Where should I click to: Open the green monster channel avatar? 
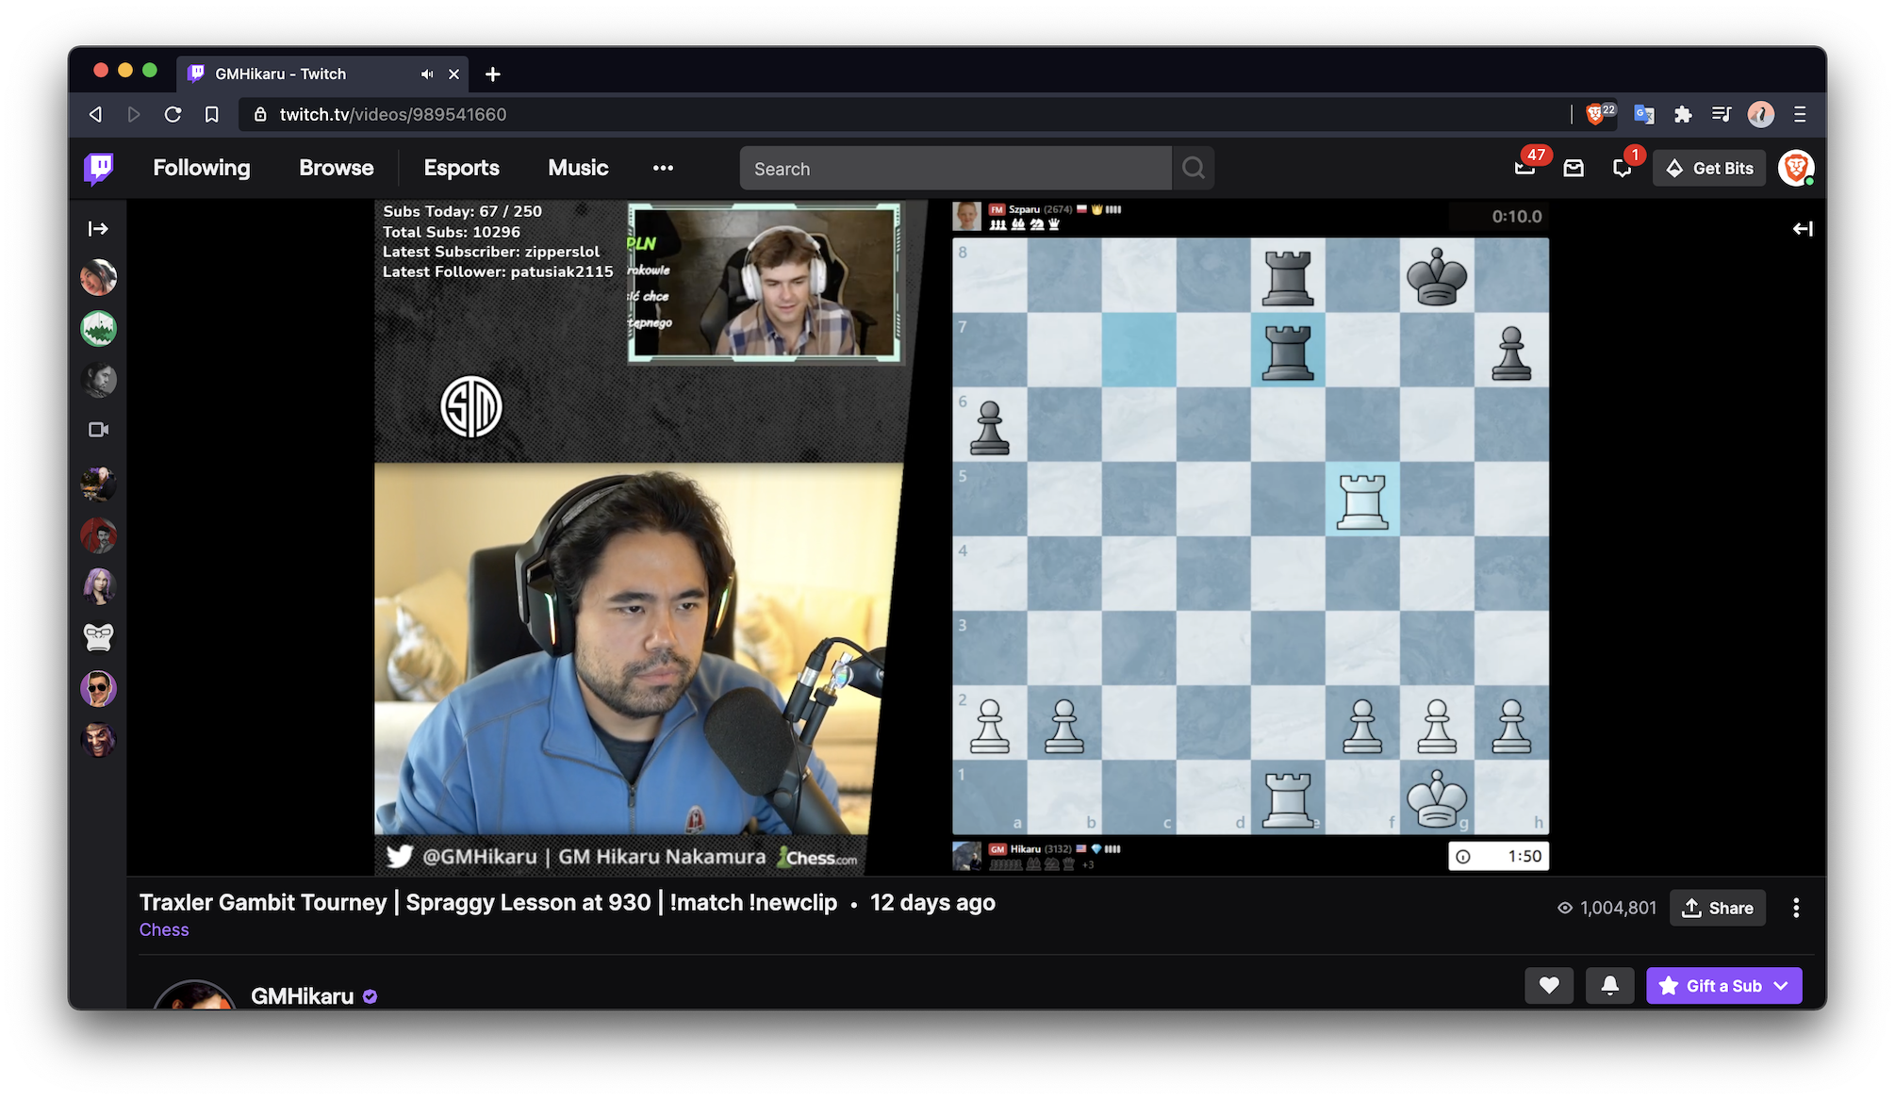click(98, 329)
